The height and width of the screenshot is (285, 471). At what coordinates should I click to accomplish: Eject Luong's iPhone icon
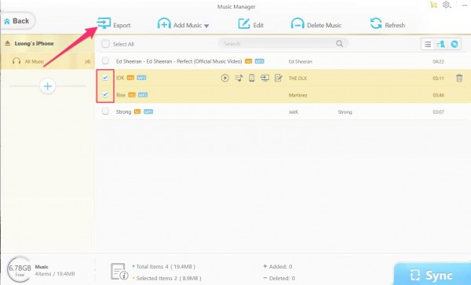(8, 43)
